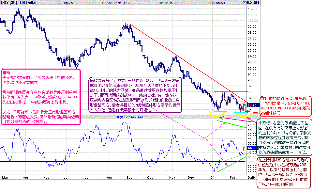
Task: Click the date "2/19/2004" in the header
Action: point(250,3)
